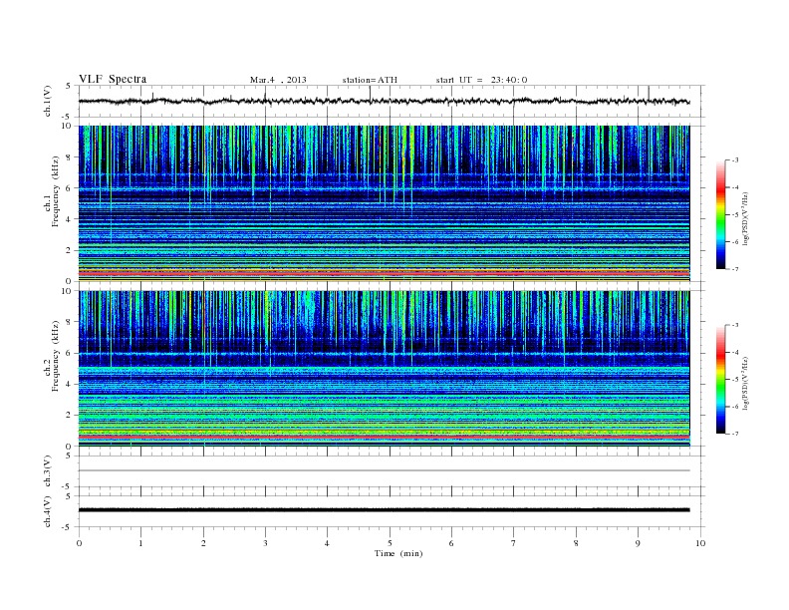This screenshot has width=789, height=610.
Task: Select the "start UT = 23:40:0" text
Action: tap(481, 80)
